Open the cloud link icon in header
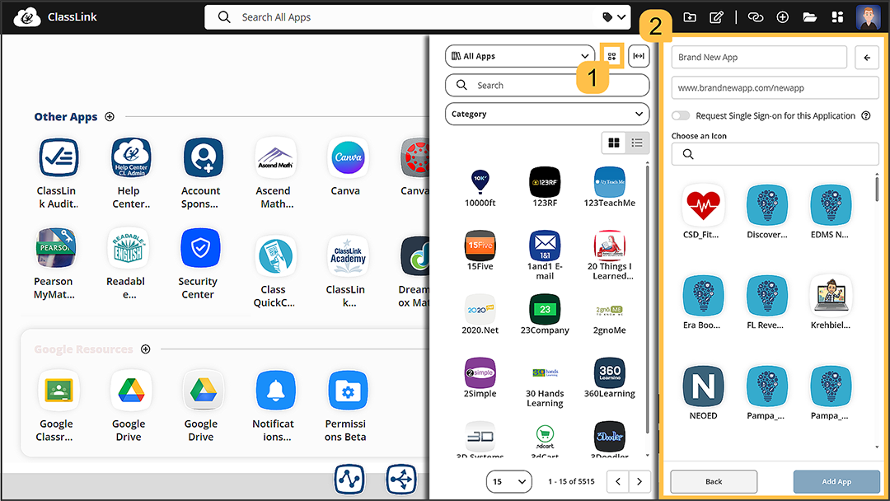 (756, 17)
